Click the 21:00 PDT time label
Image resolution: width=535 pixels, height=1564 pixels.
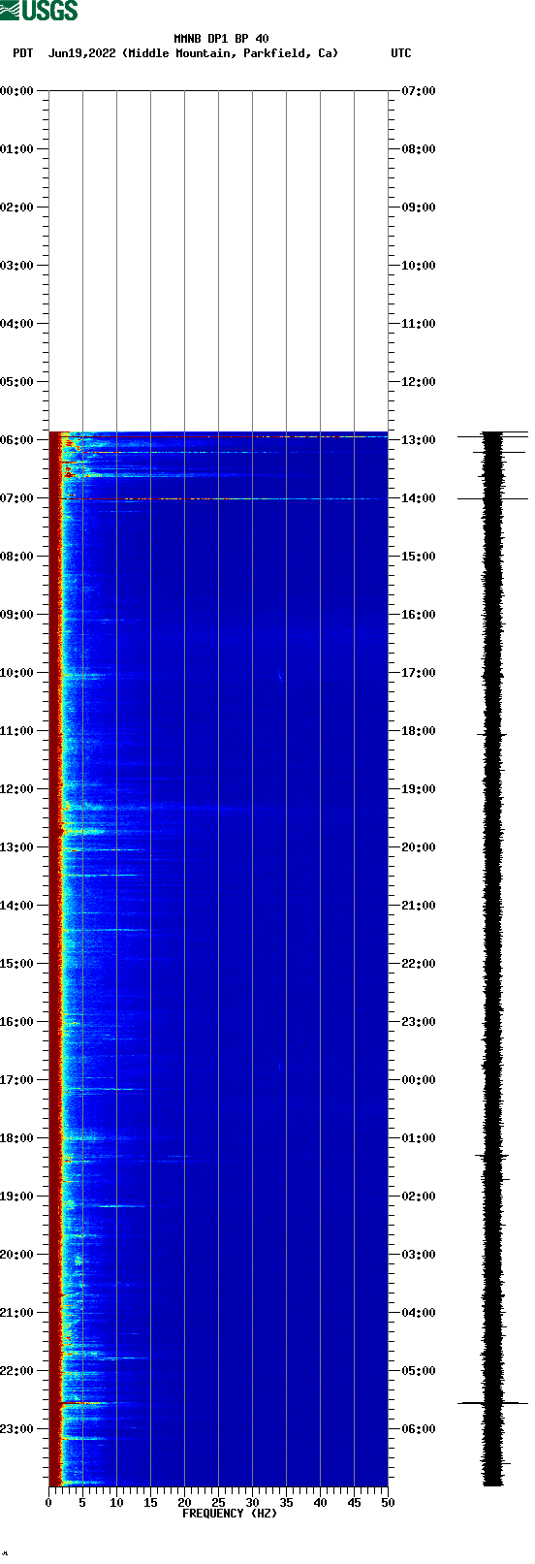coord(17,1313)
